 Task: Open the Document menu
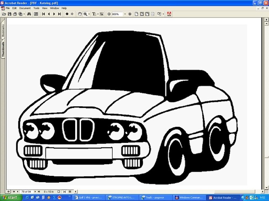coord(25,8)
